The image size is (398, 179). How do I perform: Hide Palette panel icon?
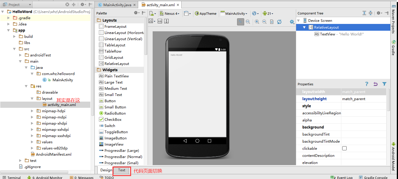[x=143, y=13]
